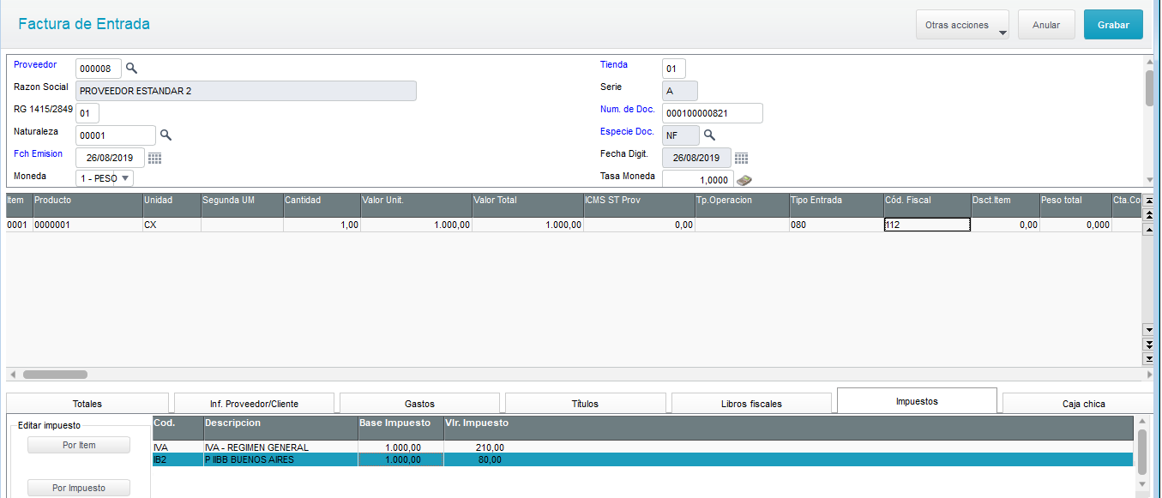Viewport: 1162px width, 498px height.
Task: Click taxes table scroll-down arrow
Action: coord(1141,485)
